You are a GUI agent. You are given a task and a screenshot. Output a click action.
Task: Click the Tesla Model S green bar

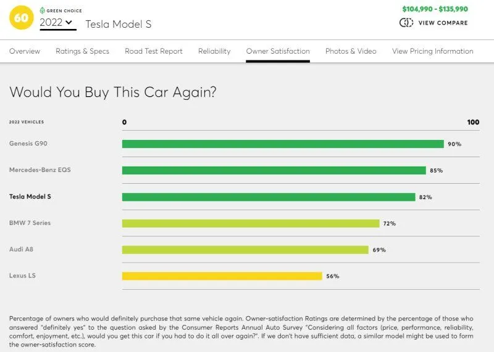pyautogui.click(x=269, y=197)
